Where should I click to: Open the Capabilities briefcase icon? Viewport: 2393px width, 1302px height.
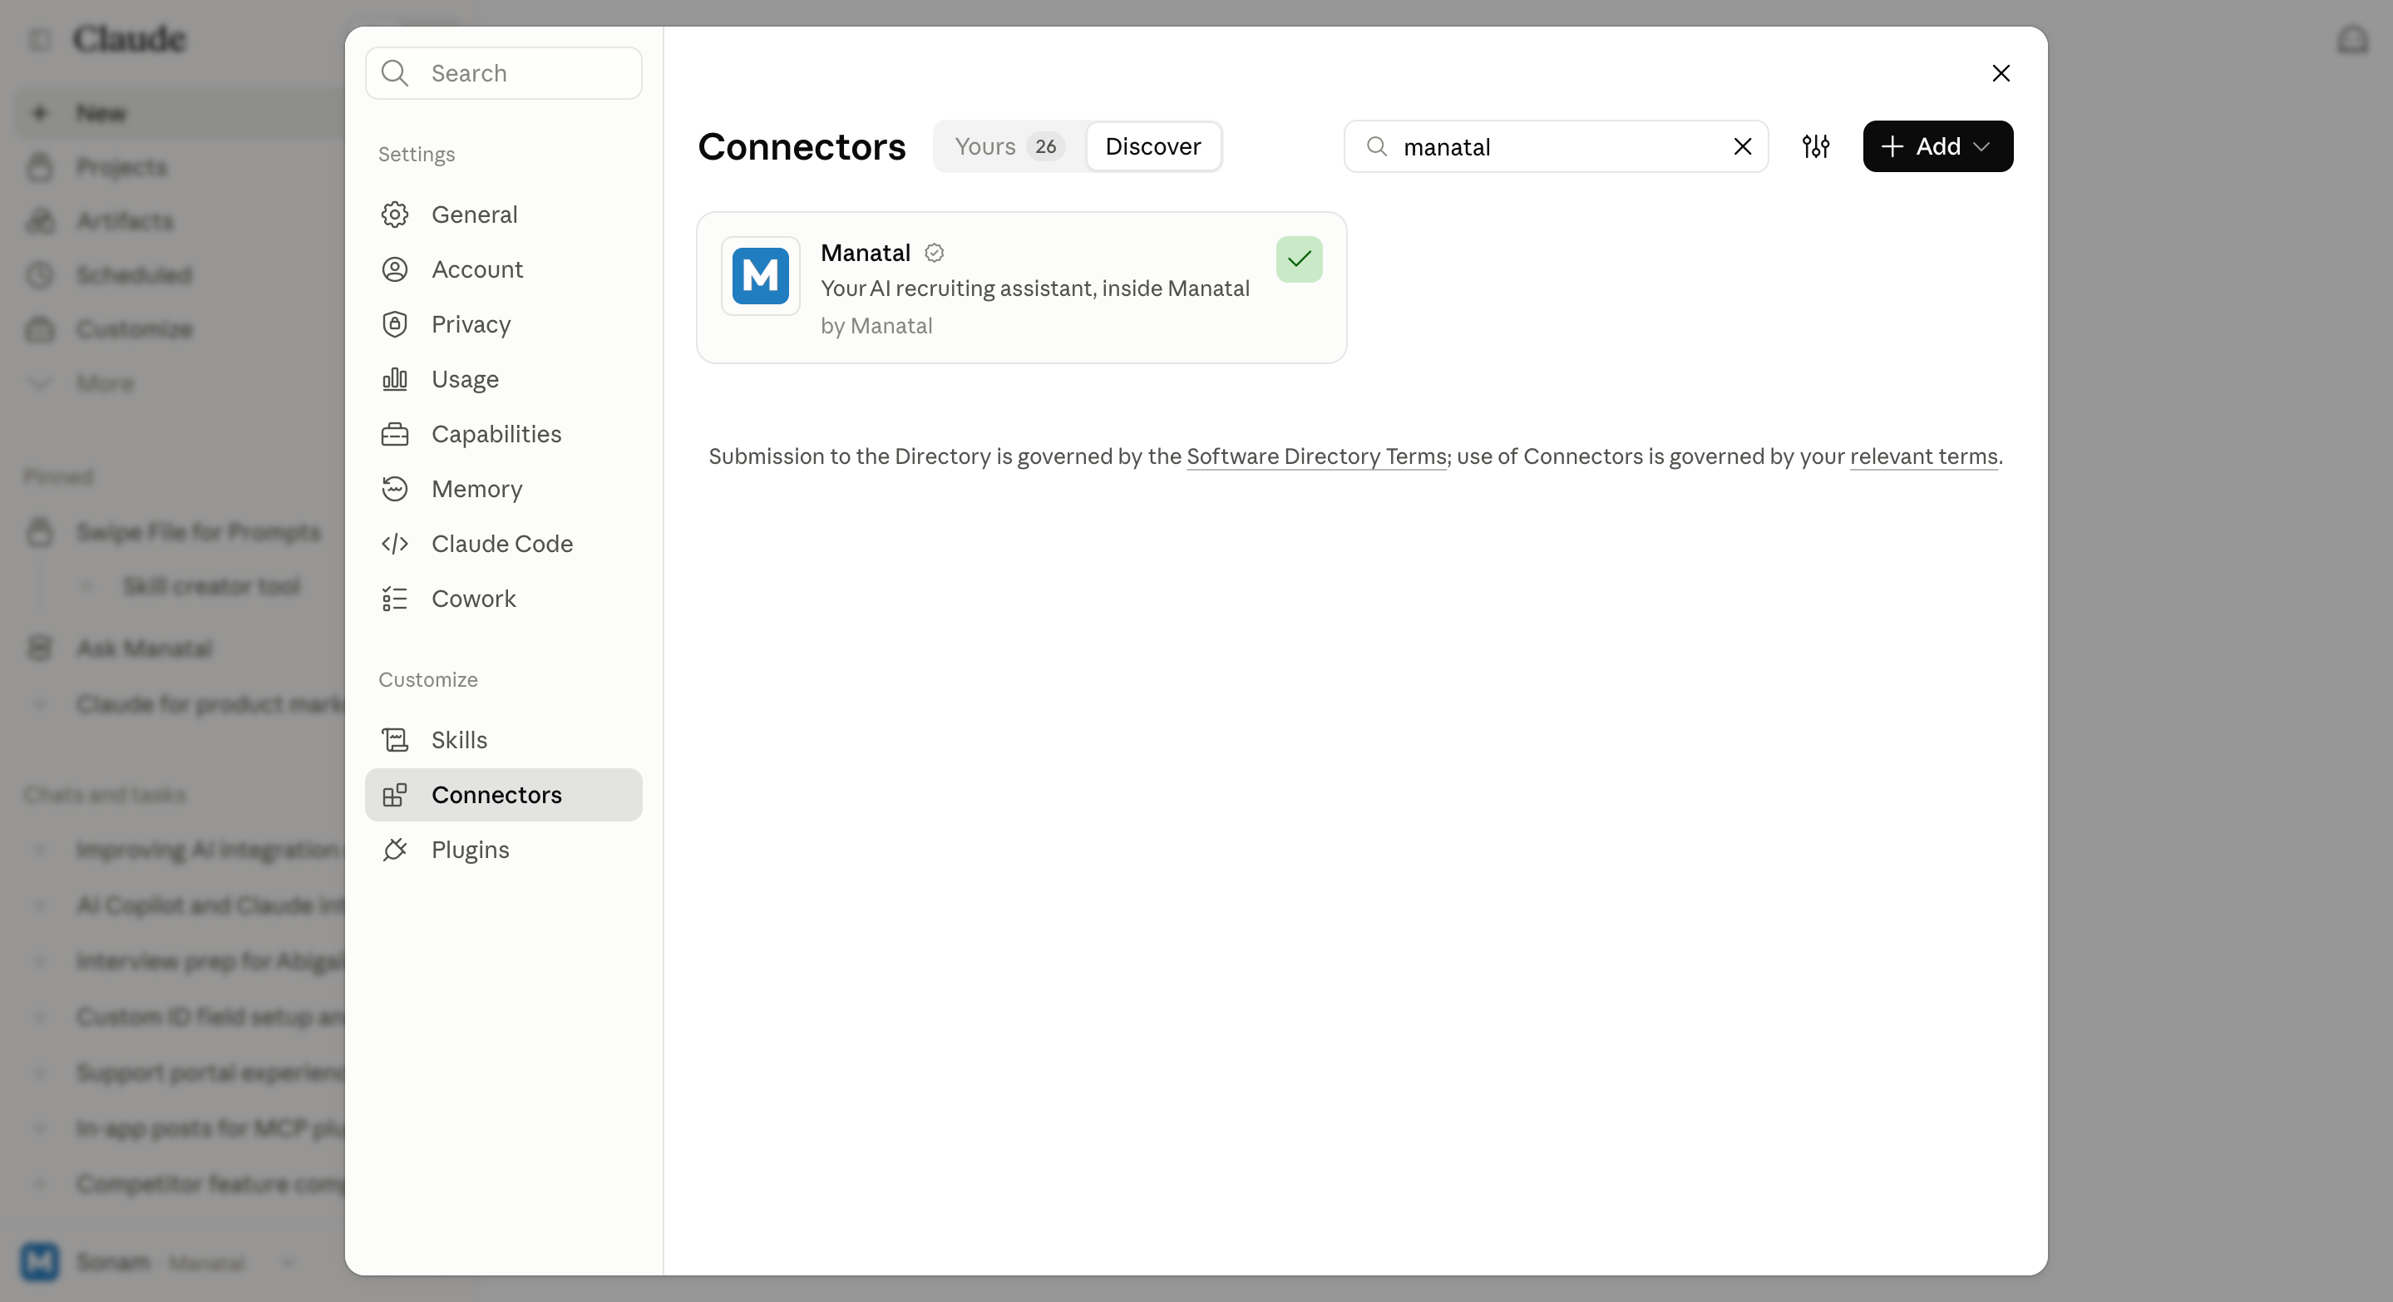(395, 434)
